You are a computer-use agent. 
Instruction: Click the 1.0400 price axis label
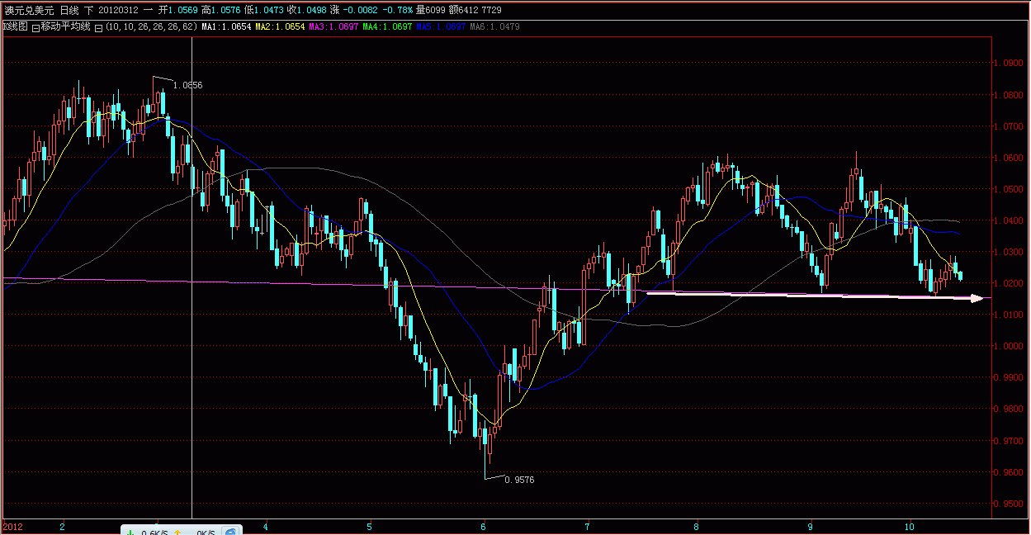1009,220
